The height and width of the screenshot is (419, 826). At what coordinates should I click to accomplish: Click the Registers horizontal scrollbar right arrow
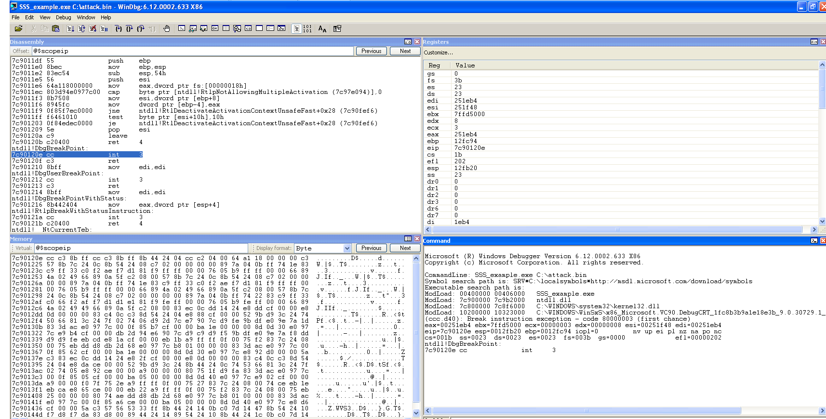(814, 230)
